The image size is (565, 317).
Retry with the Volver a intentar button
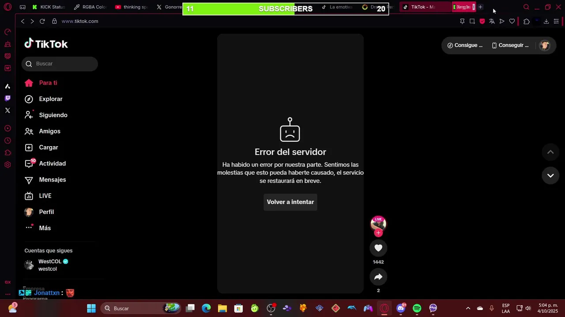(290, 202)
